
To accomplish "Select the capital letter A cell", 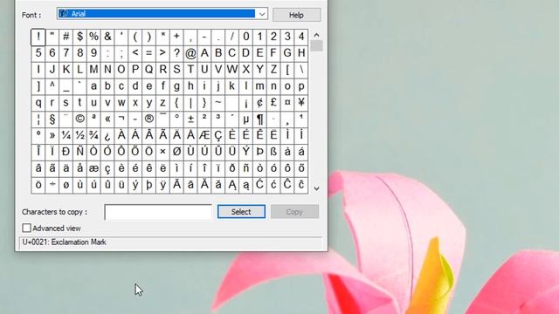I will 204,53.
